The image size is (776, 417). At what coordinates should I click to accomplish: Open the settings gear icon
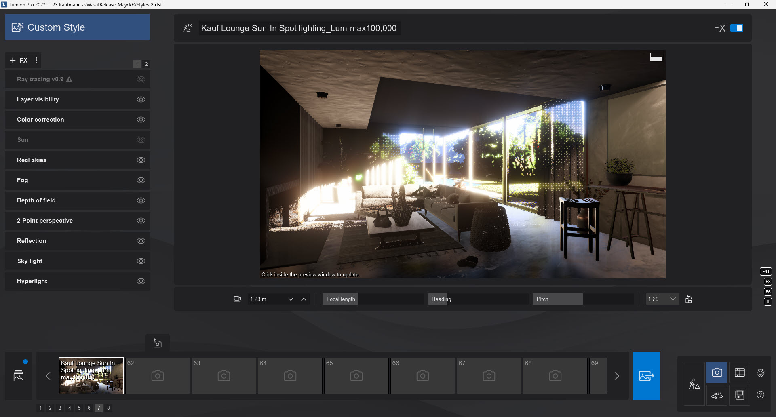coord(760,373)
